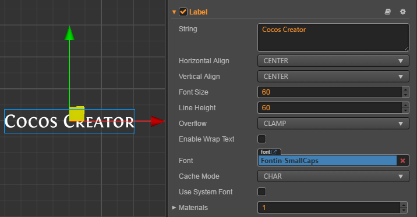417x217 pixels.
Task: Click the green Y-axis gizmo arrow
Action: point(69,33)
